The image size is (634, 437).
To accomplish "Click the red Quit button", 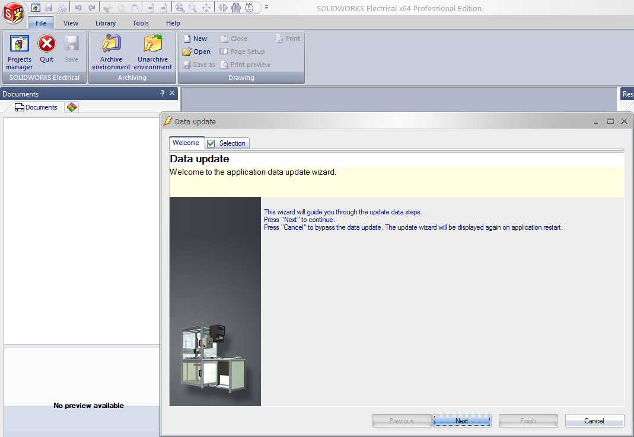I will tap(46, 49).
